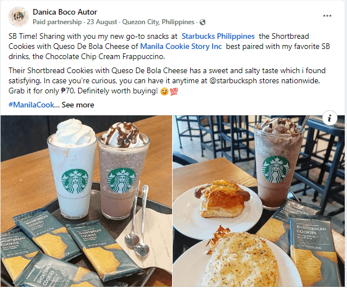This screenshot has width=347, height=288.
Task: Click the info icon on the photo
Action: click(x=330, y=118)
